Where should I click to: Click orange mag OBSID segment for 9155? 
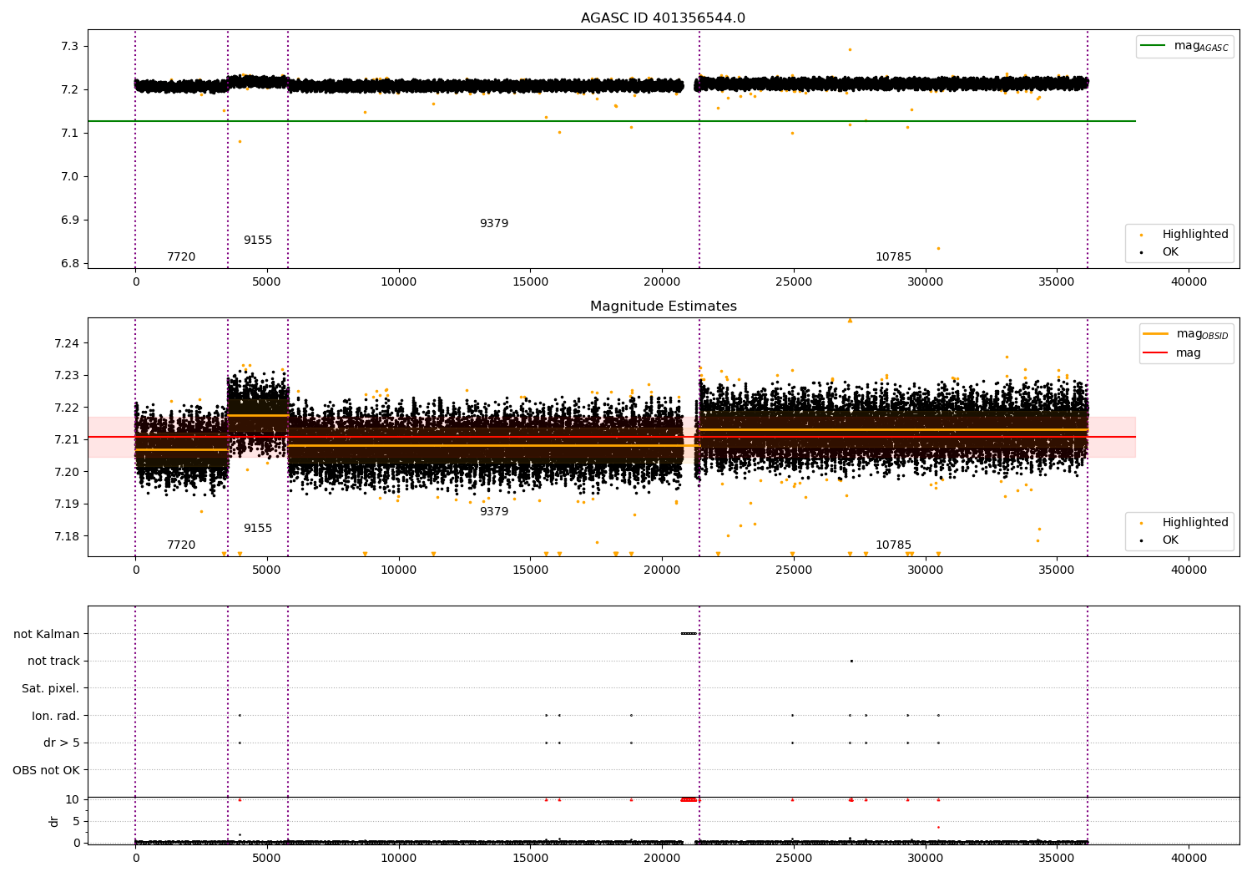coord(258,415)
